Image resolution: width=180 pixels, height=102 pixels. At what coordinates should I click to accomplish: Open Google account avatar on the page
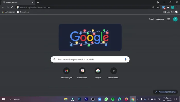tap(175, 19)
